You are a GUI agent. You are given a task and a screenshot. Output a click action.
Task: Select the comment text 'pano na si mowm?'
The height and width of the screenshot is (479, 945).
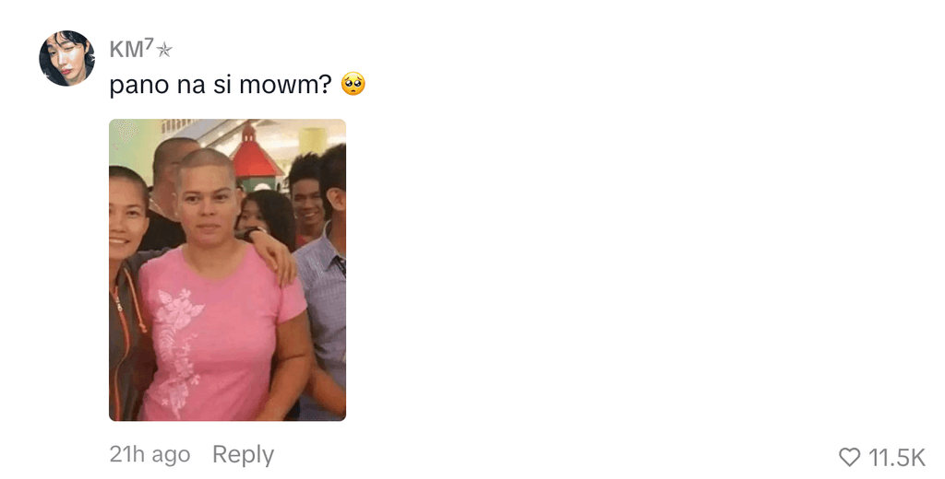221,85
